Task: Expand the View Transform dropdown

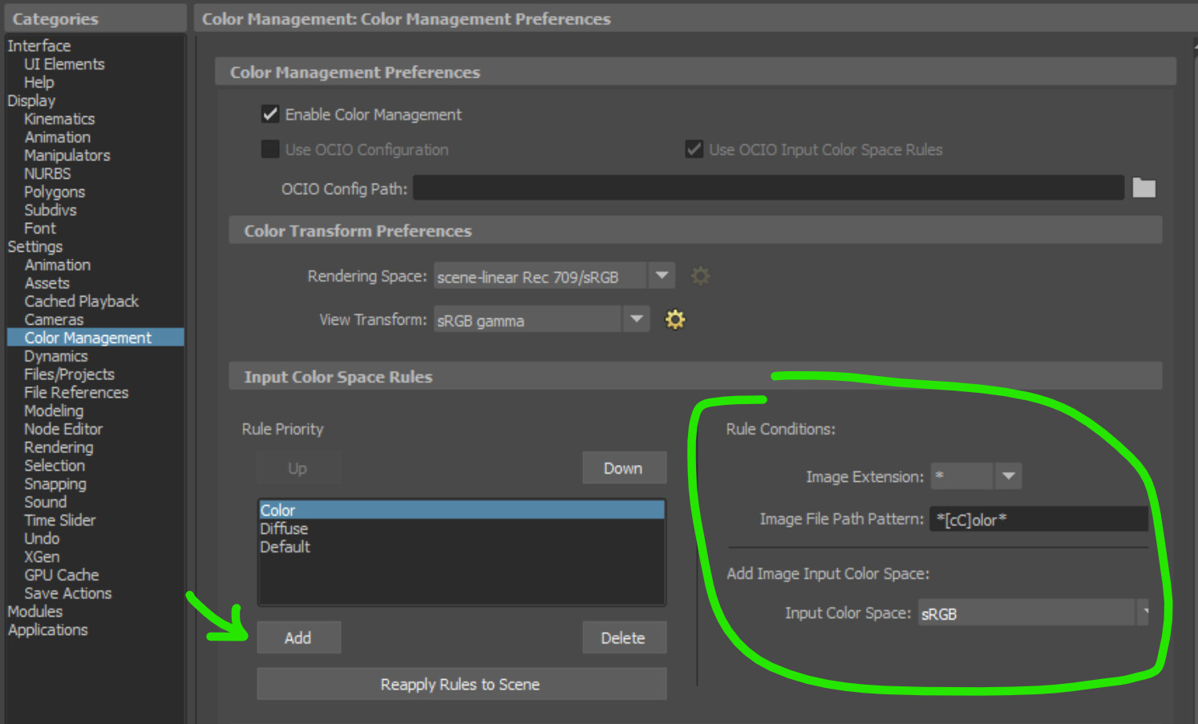Action: [636, 318]
